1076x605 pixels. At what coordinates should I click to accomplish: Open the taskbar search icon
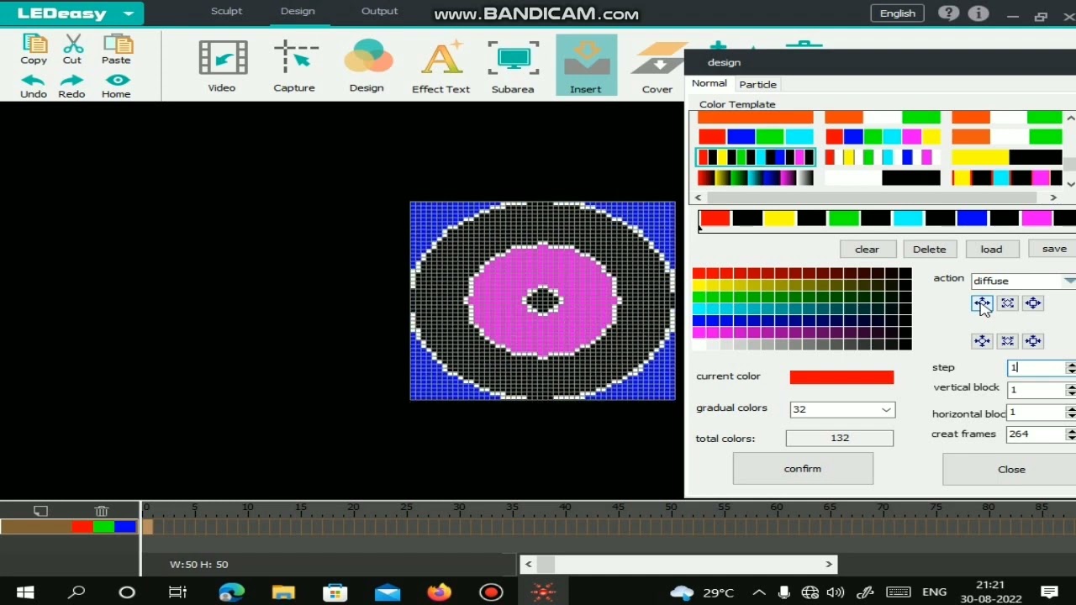click(76, 592)
